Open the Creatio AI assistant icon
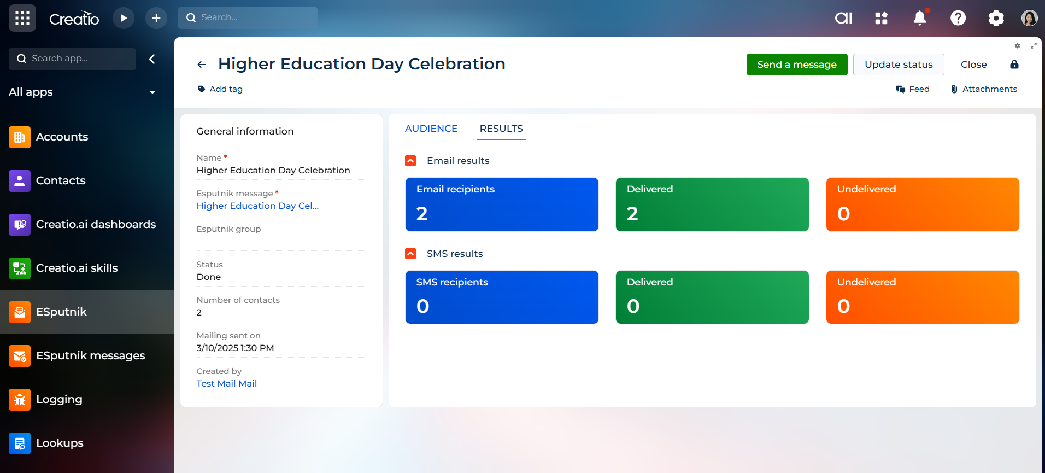This screenshot has height=473, width=1045. [843, 18]
